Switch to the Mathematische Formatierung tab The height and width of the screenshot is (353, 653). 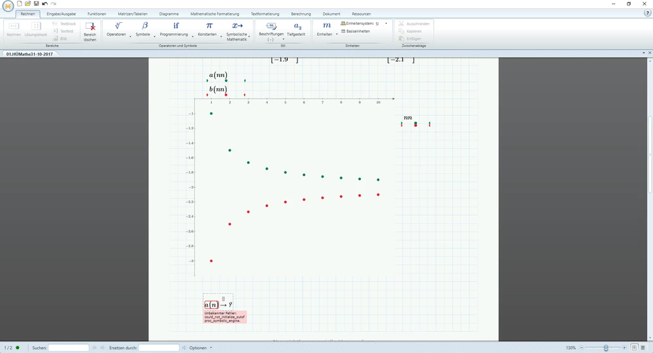tap(215, 14)
